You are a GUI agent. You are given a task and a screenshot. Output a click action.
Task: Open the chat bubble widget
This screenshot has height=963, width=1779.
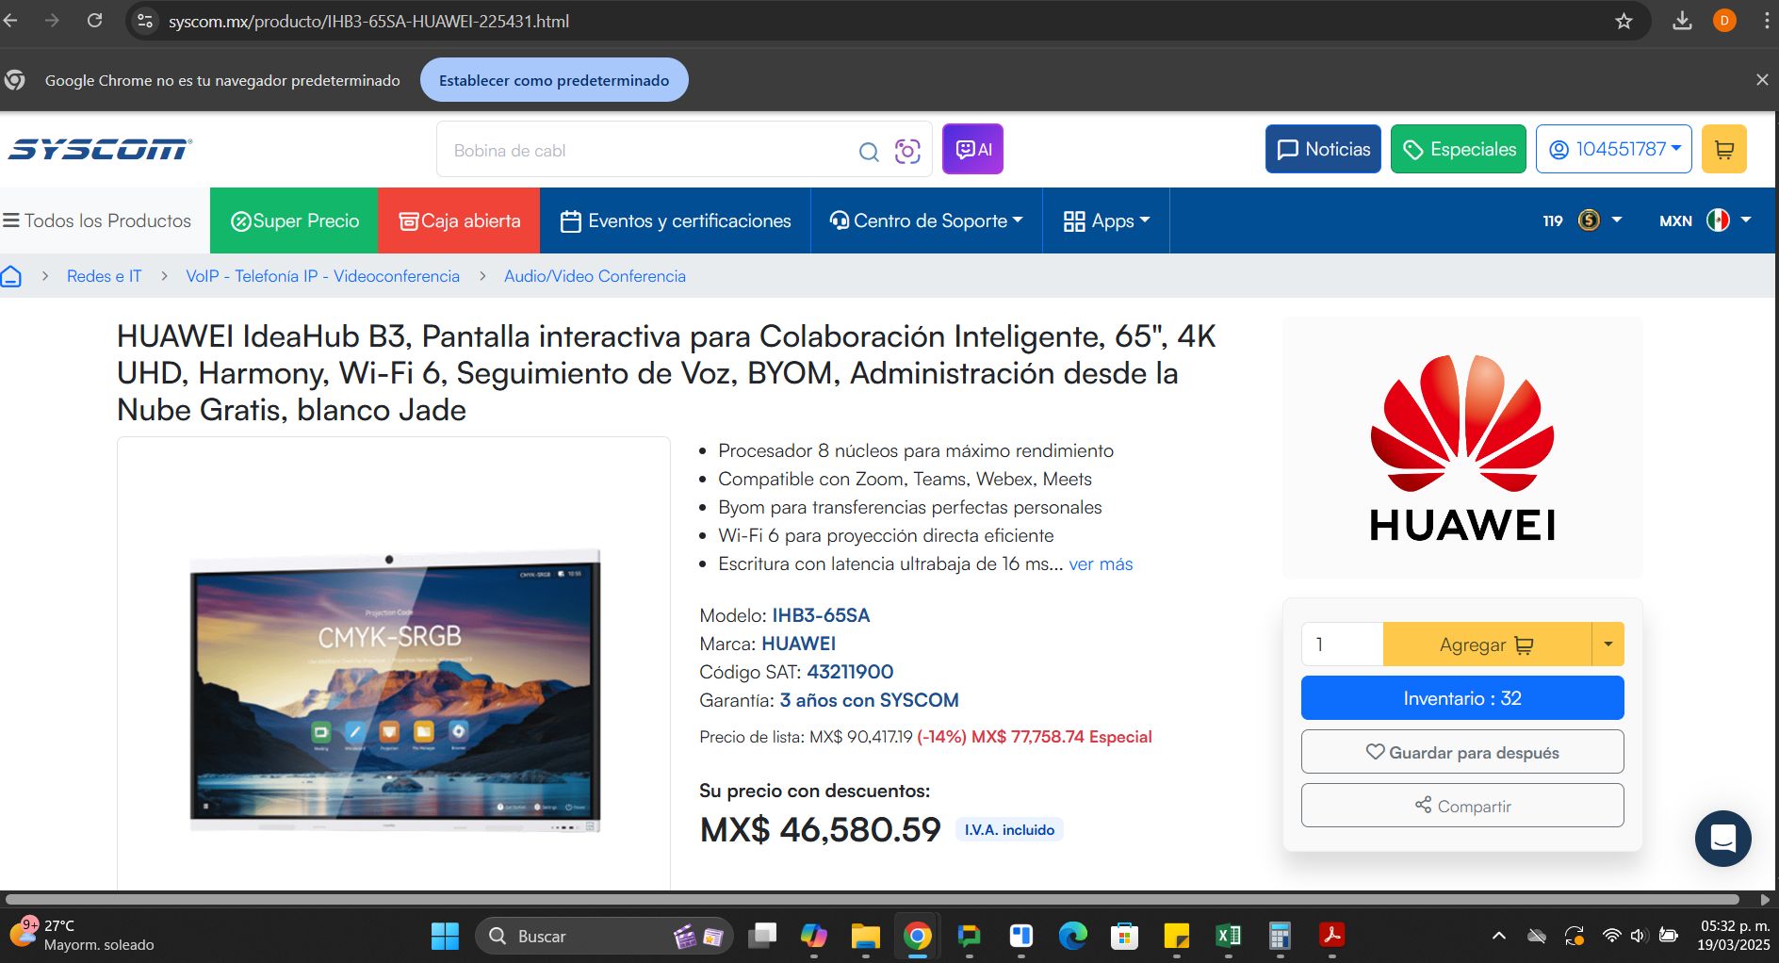[x=1722, y=838]
